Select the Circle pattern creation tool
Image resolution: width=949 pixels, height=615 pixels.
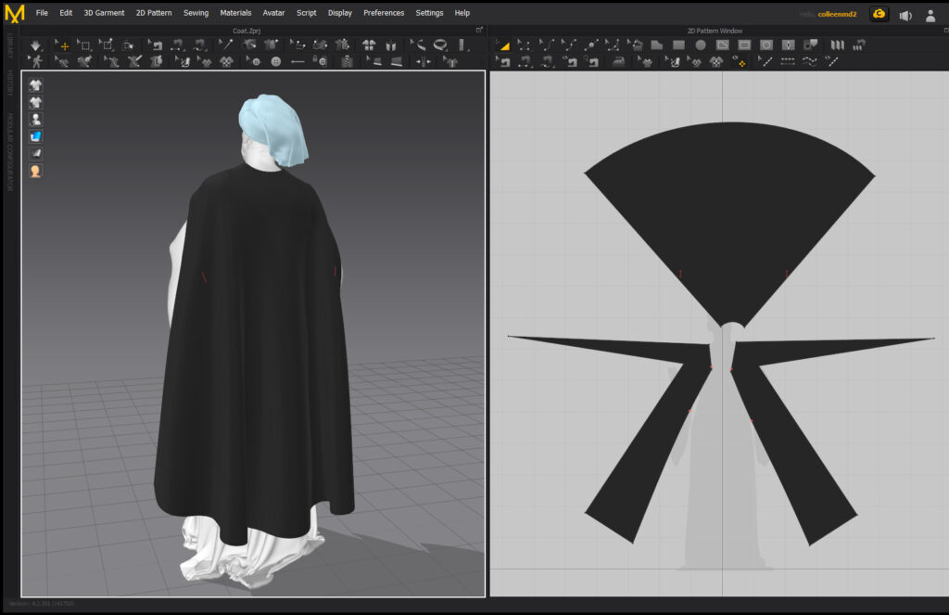[x=702, y=45]
